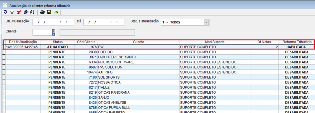Select the OTICAS ANELYSE client
This screenshot has height=113, width=315.
(139, 103)
